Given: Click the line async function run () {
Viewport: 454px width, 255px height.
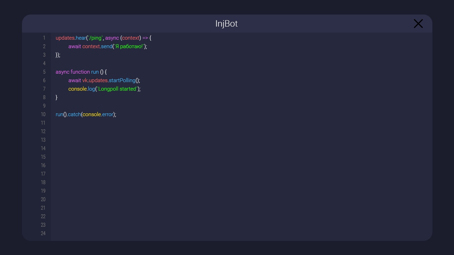Looking at the screenshot, I should pos(81,72).
